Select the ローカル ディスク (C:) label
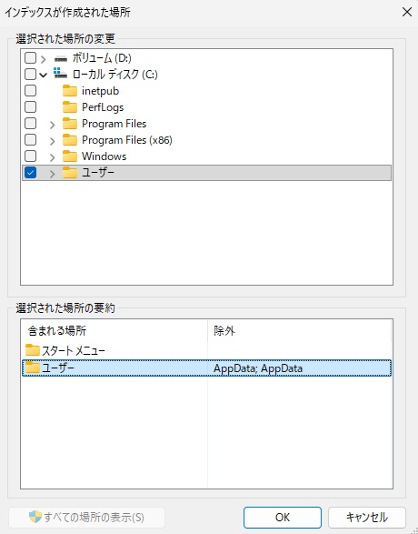 tap(115, 75)
